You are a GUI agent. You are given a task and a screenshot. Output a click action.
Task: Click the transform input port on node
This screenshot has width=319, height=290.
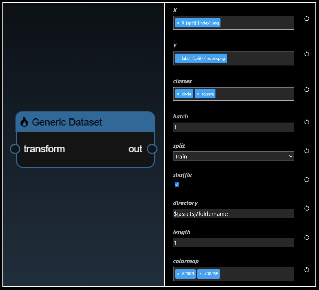click(x=15, y=149)
